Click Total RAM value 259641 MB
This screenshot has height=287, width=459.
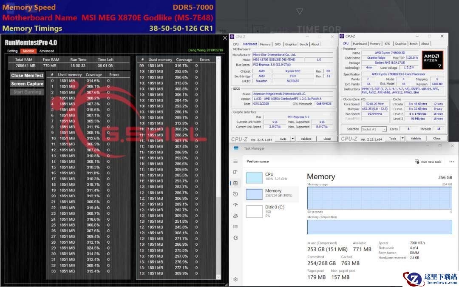pos(25,66)
